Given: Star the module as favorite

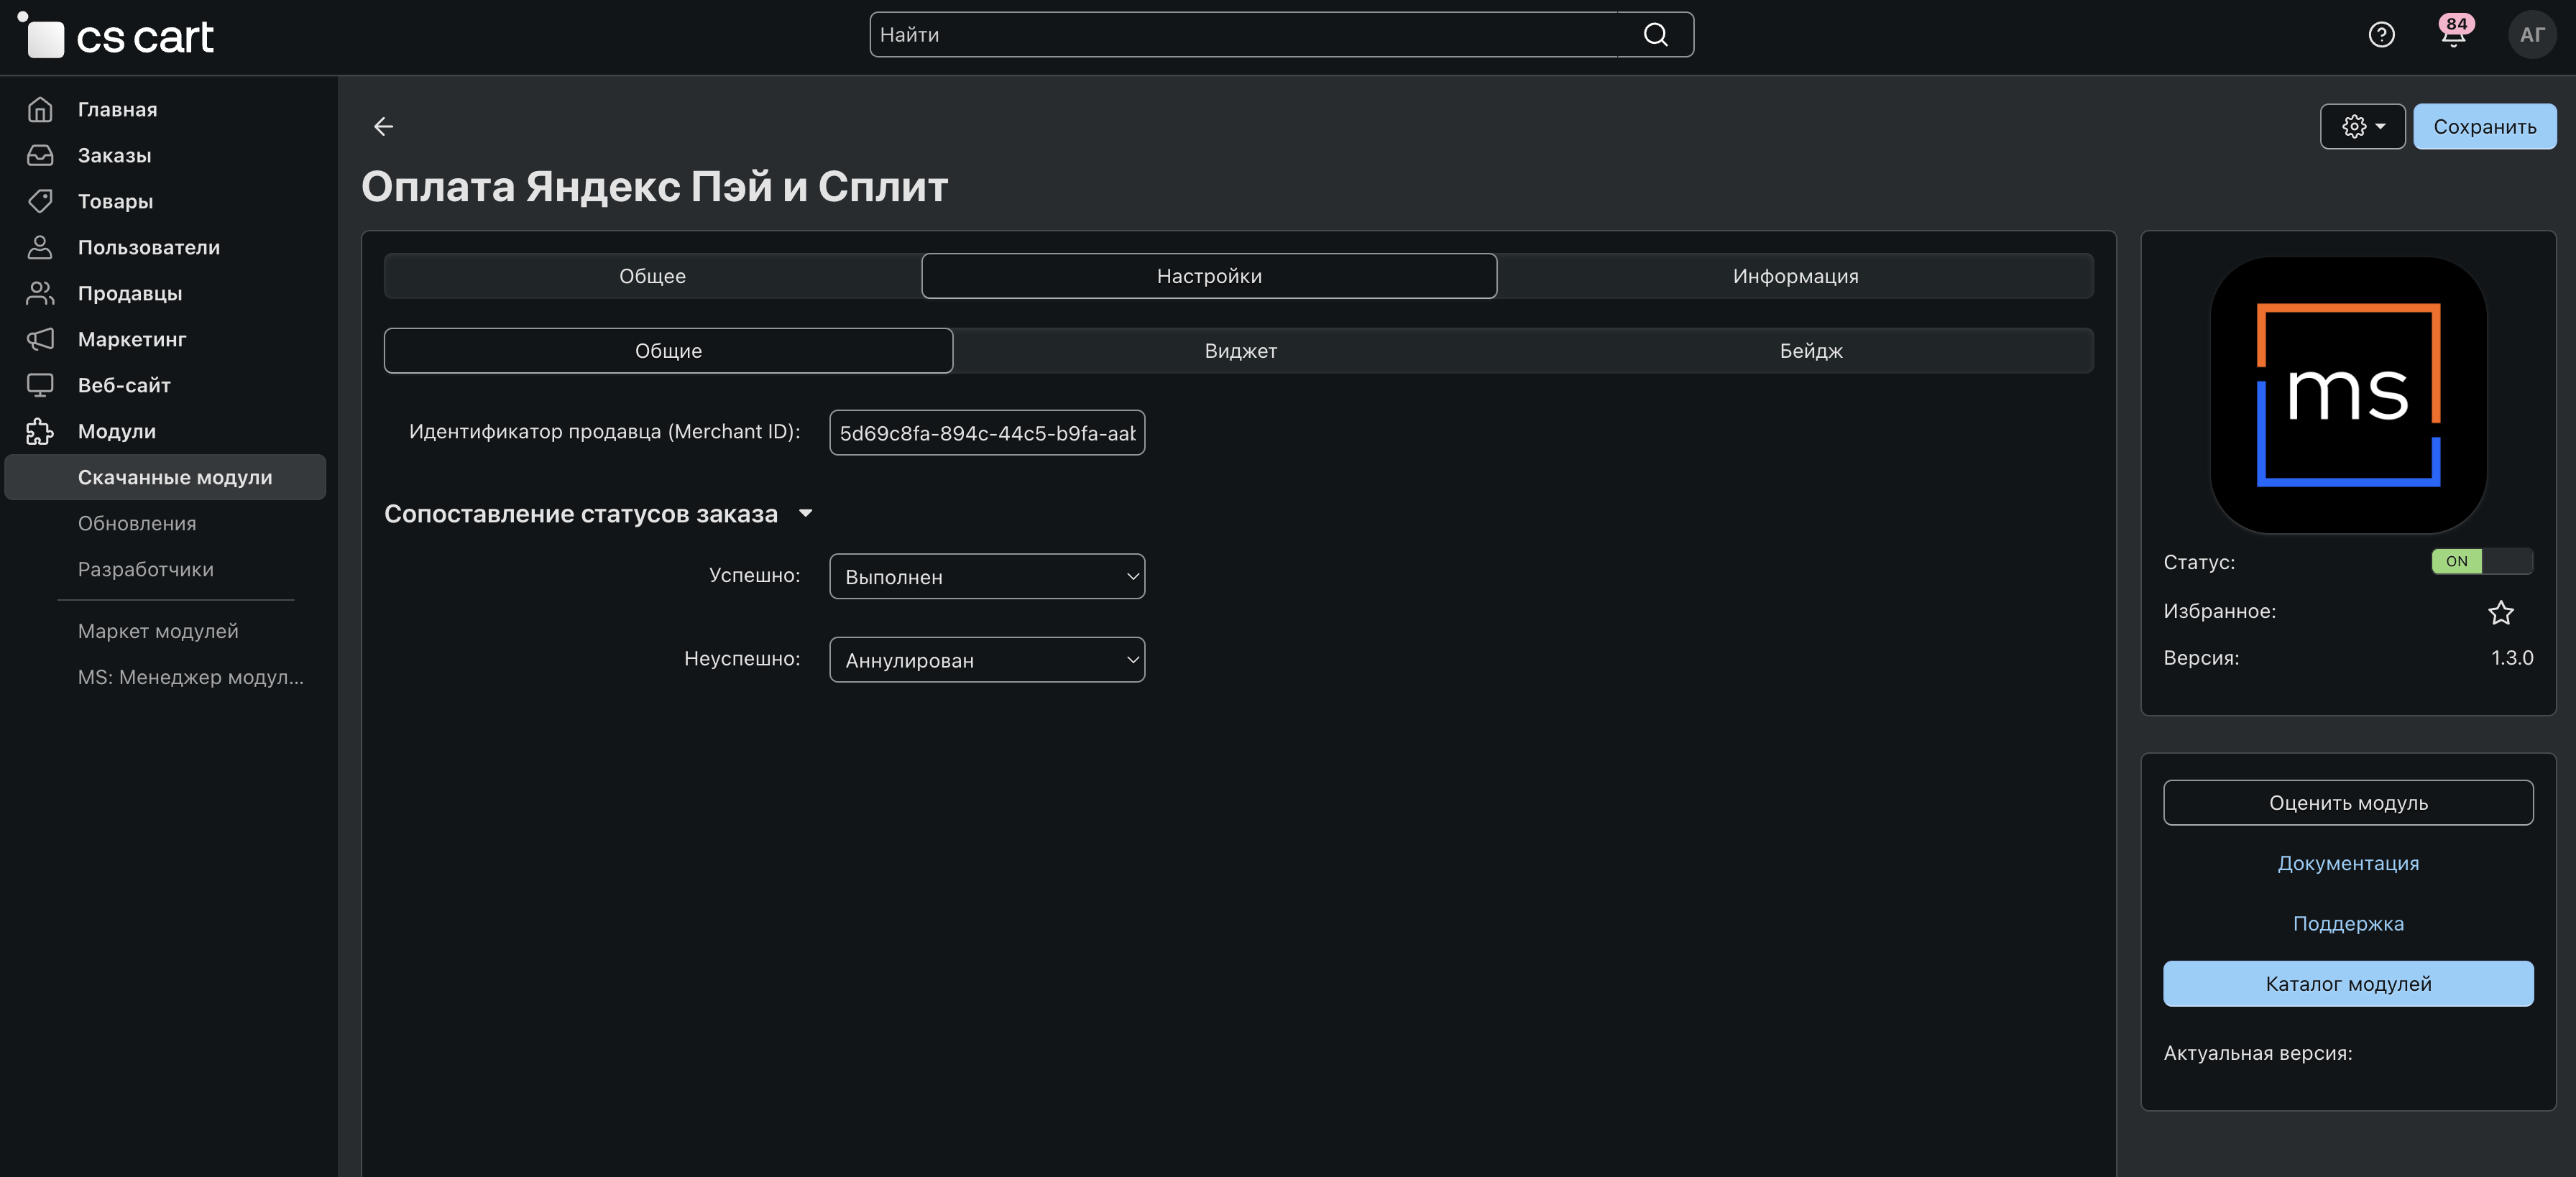Looking at the screenshot, I should click(x=2500, y=612).
